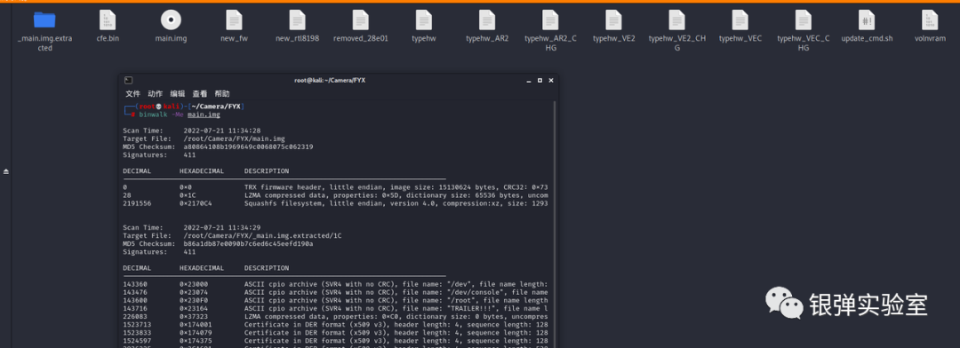The height and width of the screenshot is (348, 960).
Task: Click the cpio archive line for "TRAILER!!!"
Action: pos(335,308)
